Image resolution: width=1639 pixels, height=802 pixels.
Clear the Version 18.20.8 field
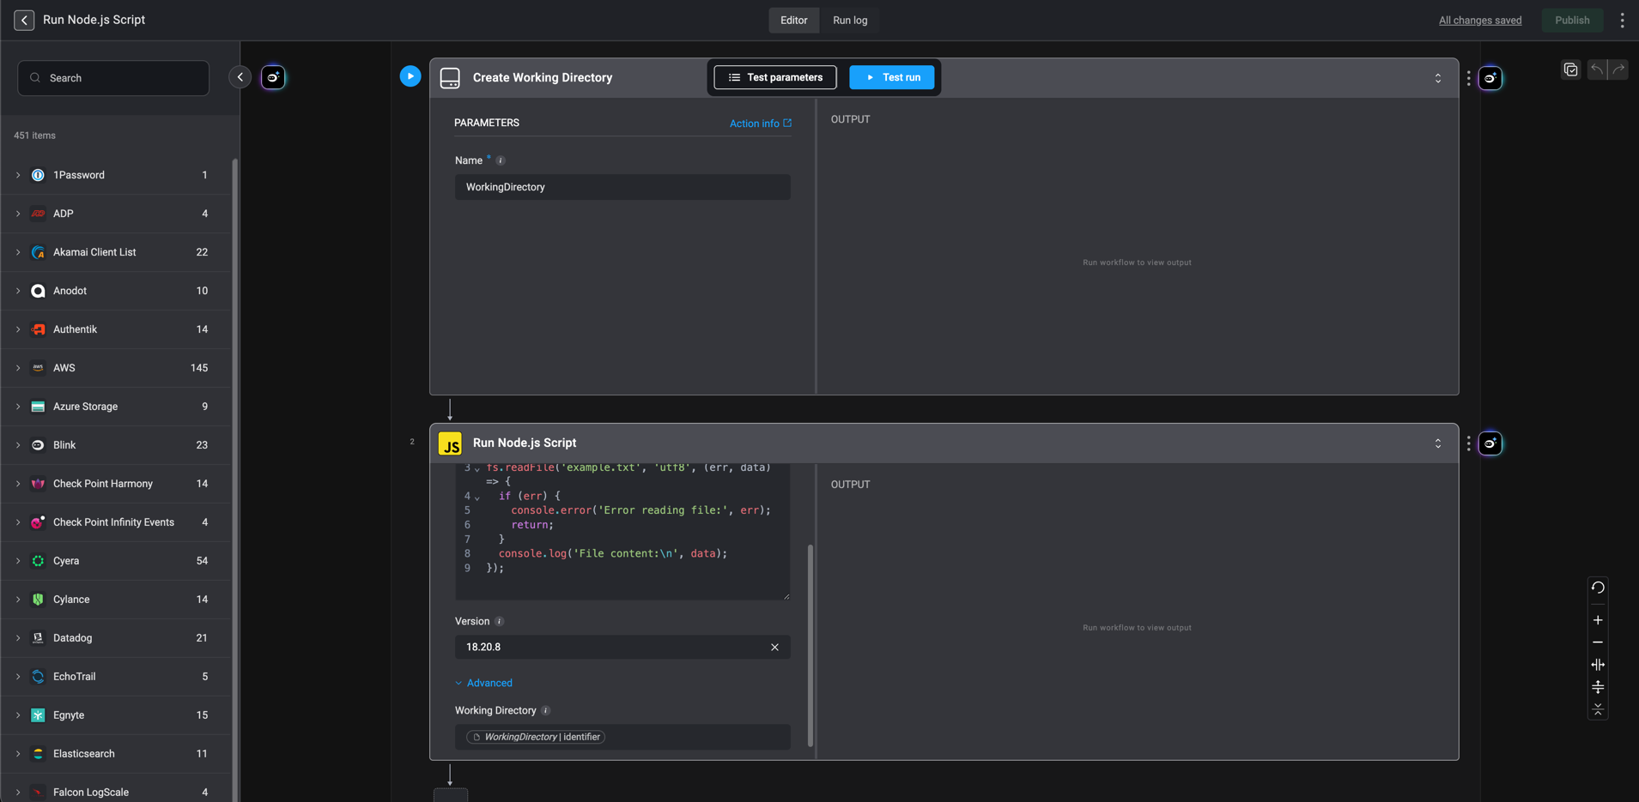[x=774, y=647]
